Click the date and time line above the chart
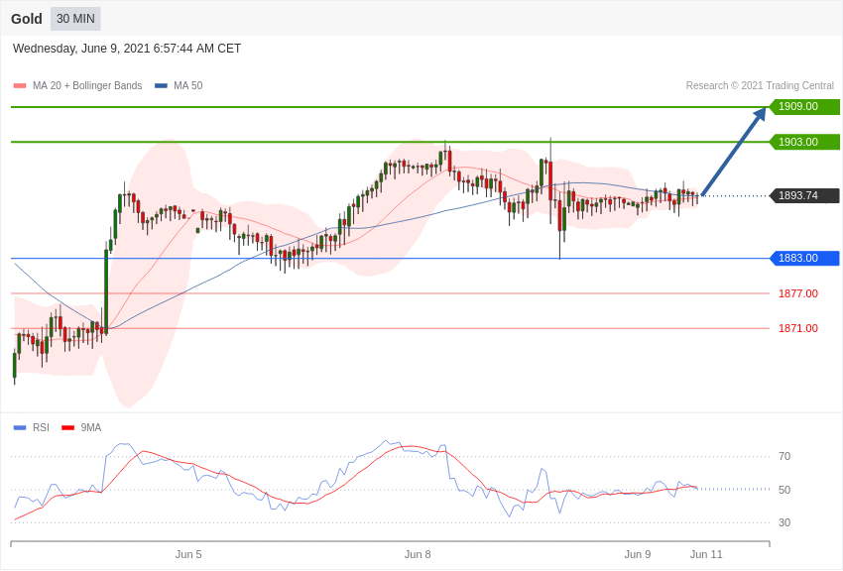843x571 pixels. coord(127,49)
